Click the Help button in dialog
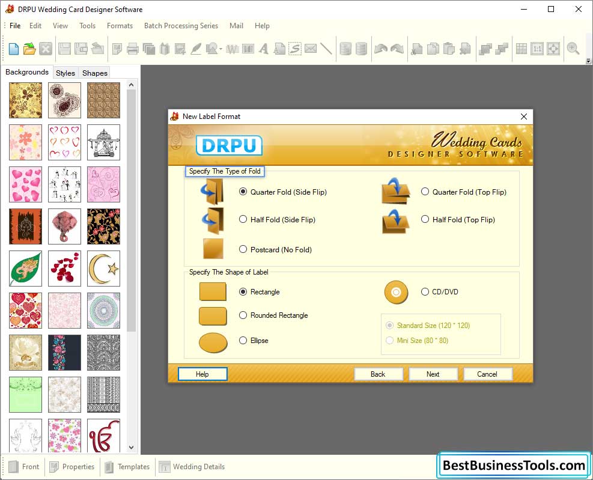Image resolution: width=593 pixels, height=480 pixels. coord(202,374)
